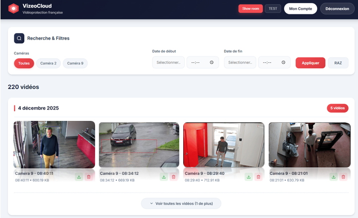Download the Caméra 9 08:21:01 video
358x218 pixels.
click(333, 177)
